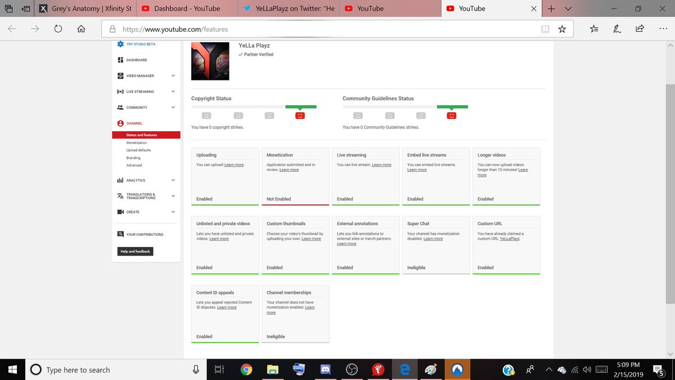Screen dimensions: 675x380
Task: Open the favorites hub icon
Action: (595, 29)
